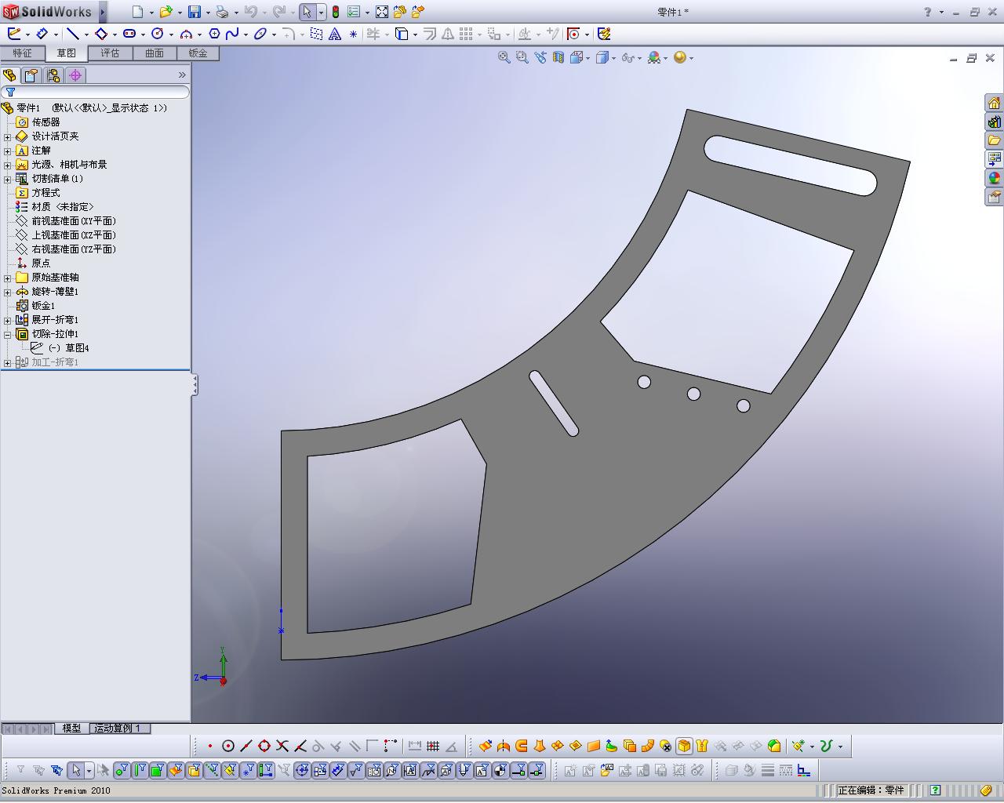Toggle the Select arrow tool
The width and height of the screenshot is (1004, 803).
307,12
